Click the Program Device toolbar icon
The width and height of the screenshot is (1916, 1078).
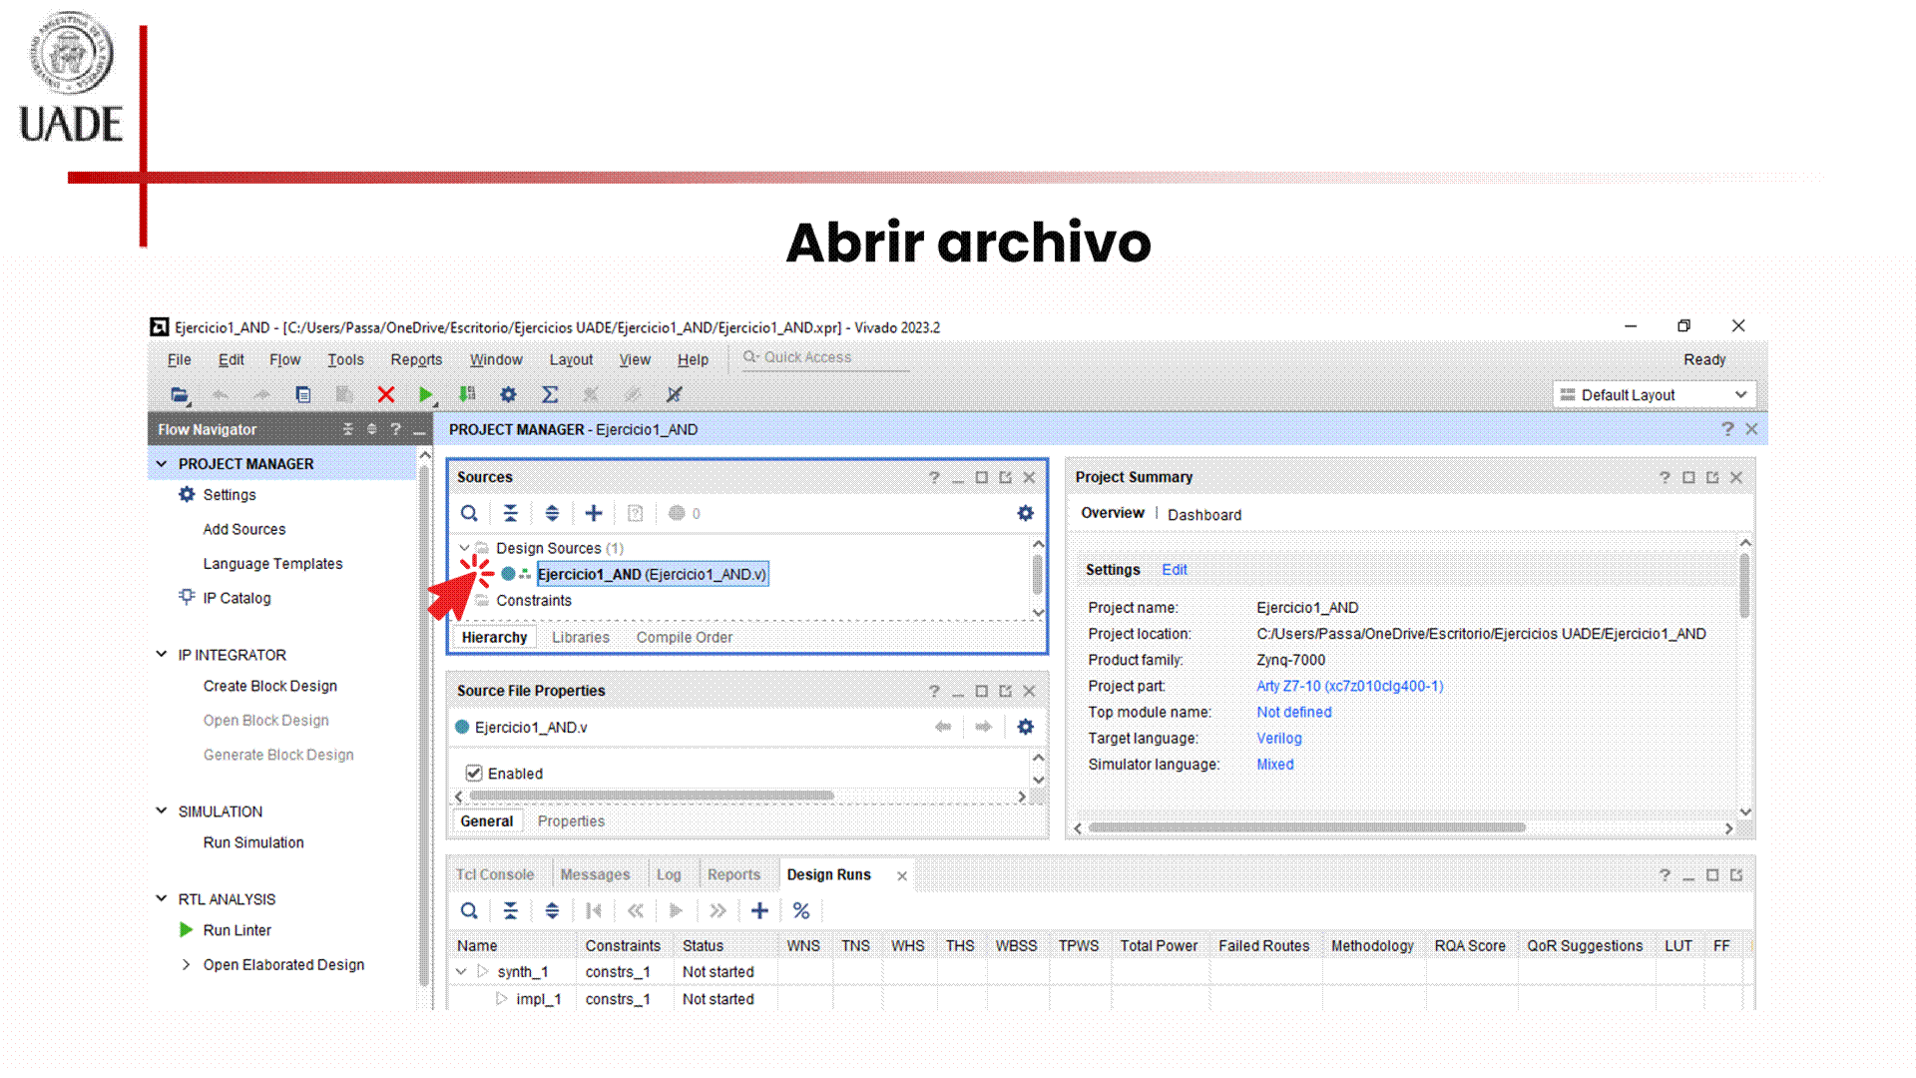(467, 395)
